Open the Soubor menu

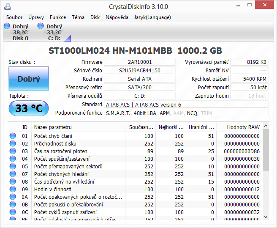click(x=14, y=17)
